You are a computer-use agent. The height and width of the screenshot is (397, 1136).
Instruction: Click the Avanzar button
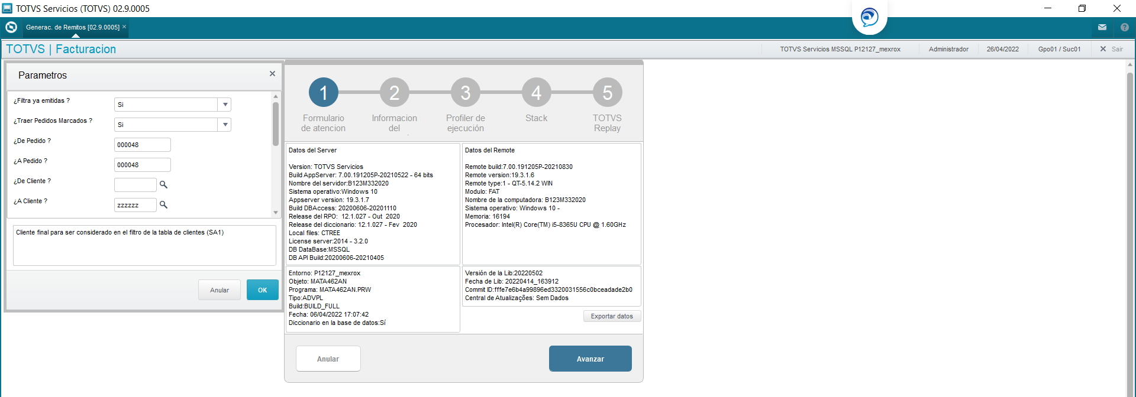590,359
